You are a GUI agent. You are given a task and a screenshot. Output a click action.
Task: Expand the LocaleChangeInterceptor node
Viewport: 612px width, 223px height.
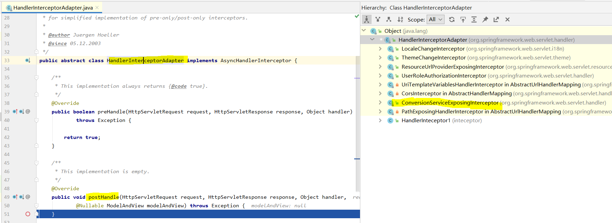tap(380, 49)
